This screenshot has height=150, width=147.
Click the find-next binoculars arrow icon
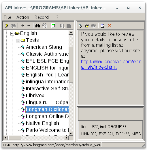[44, 26]
